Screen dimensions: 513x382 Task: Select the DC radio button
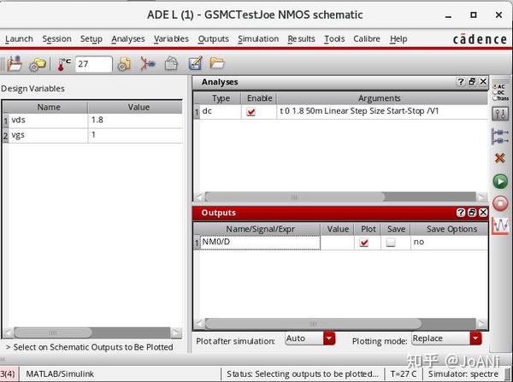tap(495, 92)
